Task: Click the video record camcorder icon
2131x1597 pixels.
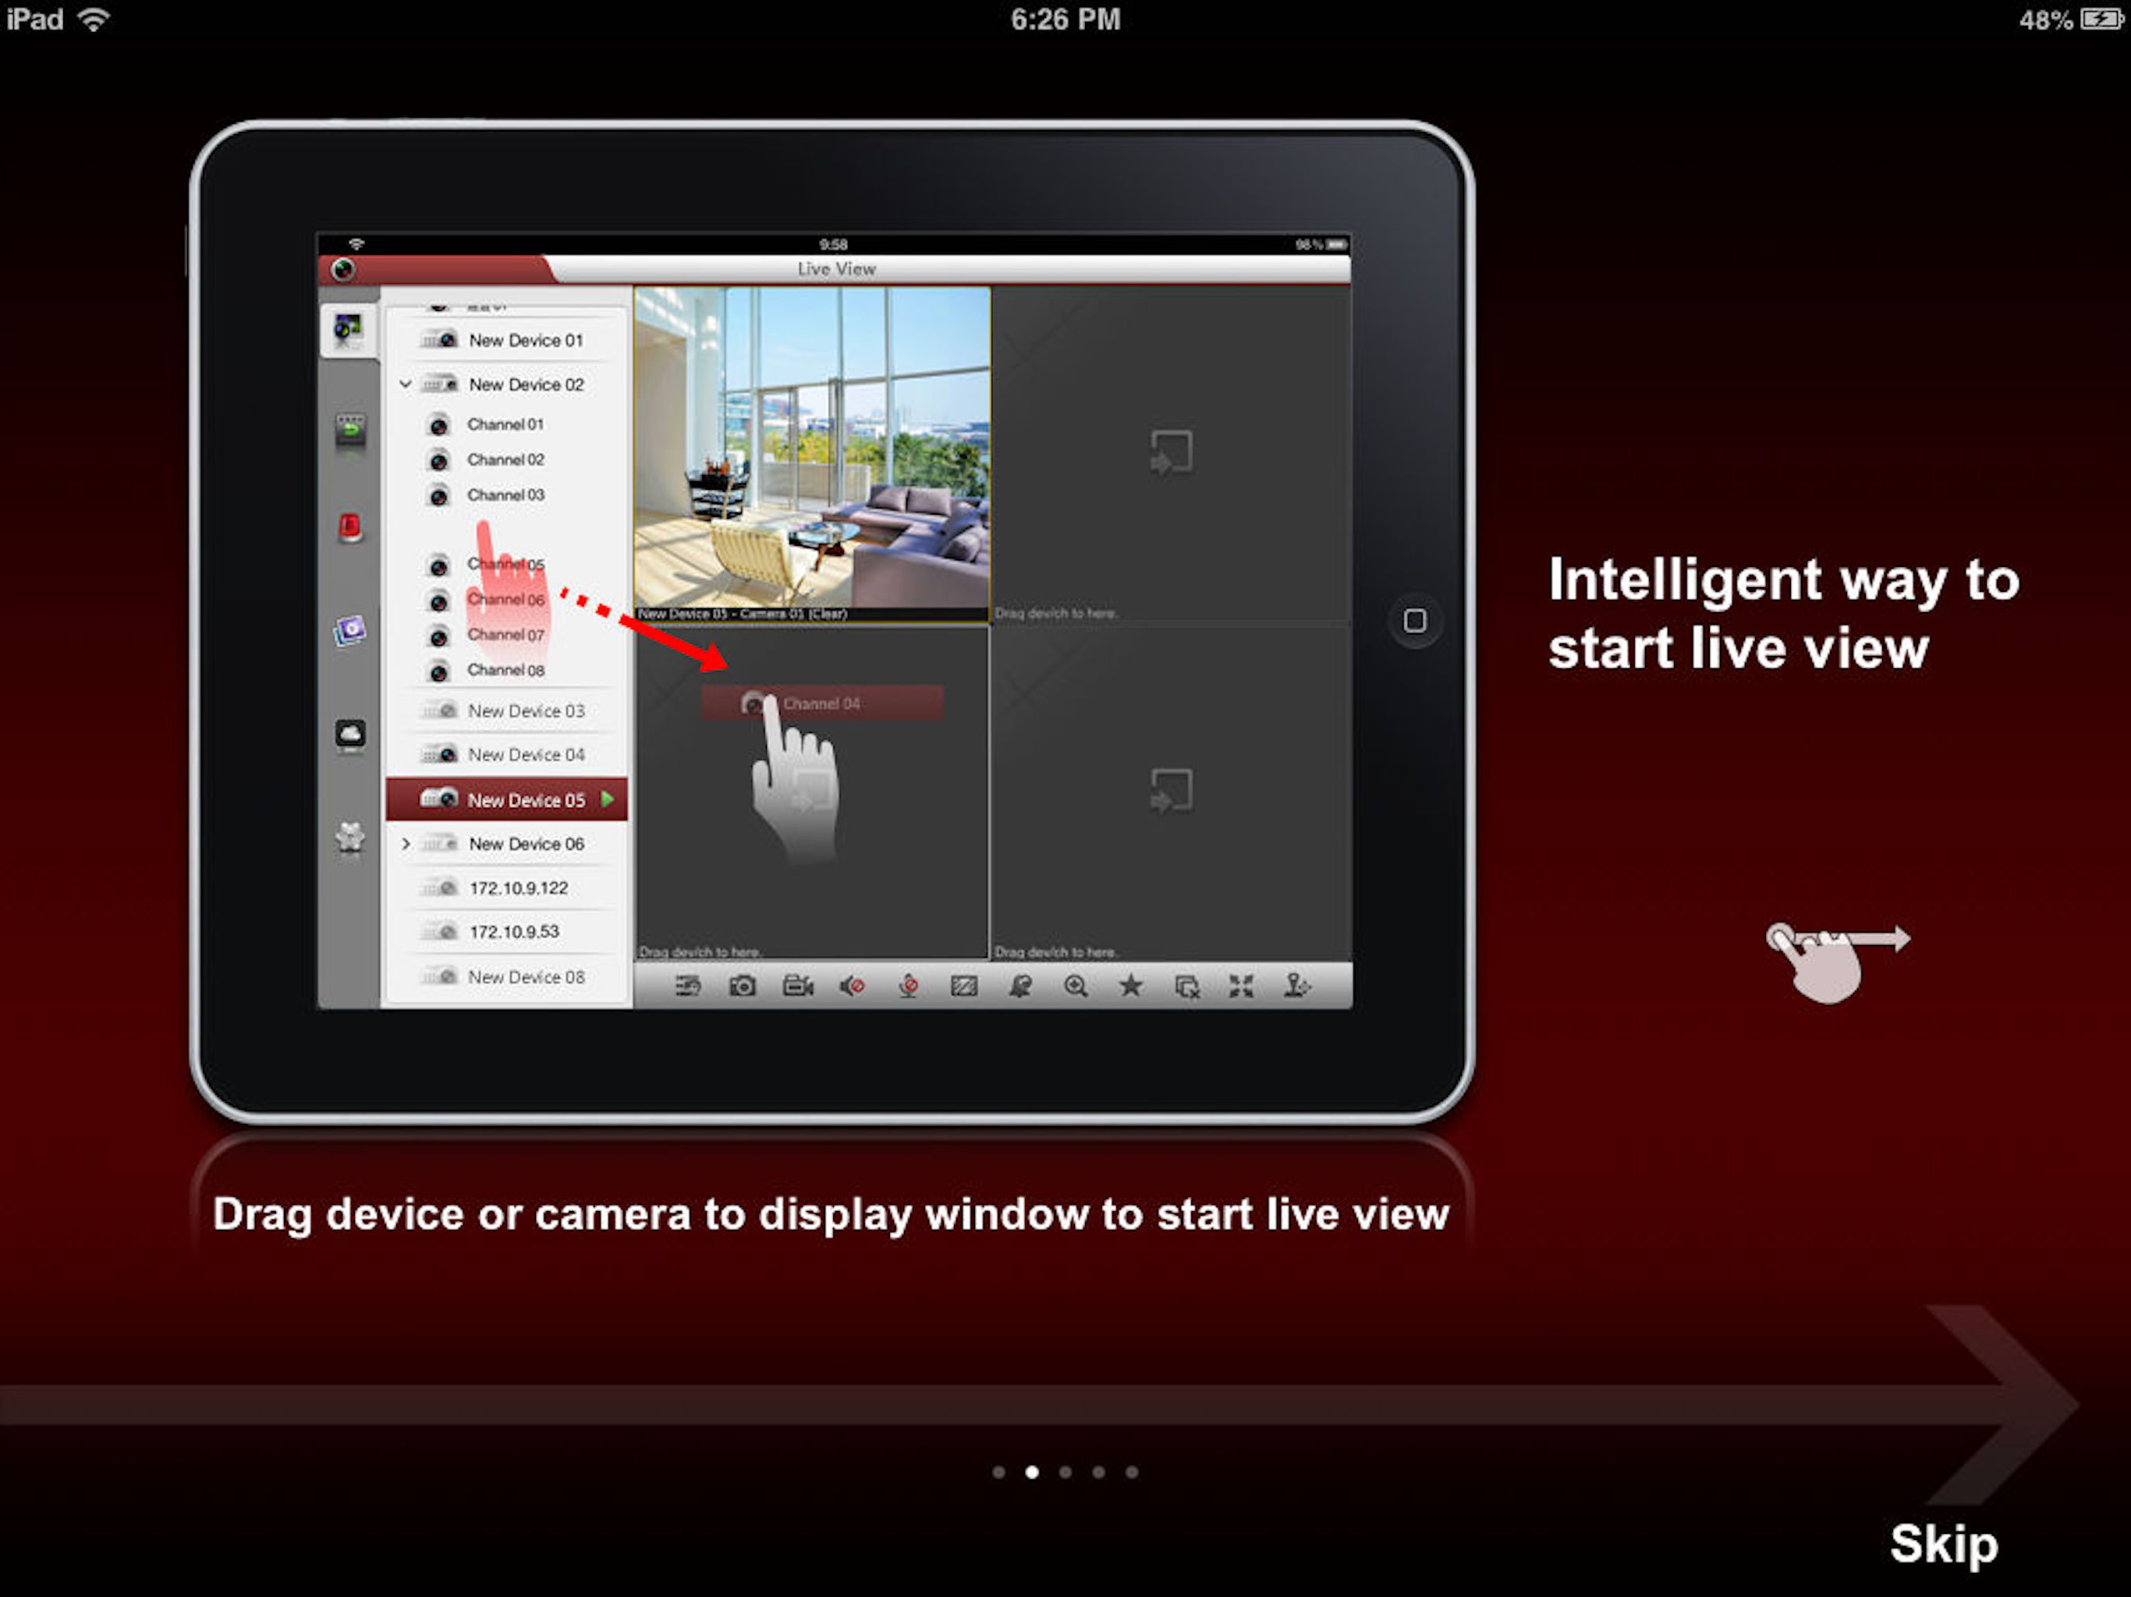Action: (x=798, y=986)
